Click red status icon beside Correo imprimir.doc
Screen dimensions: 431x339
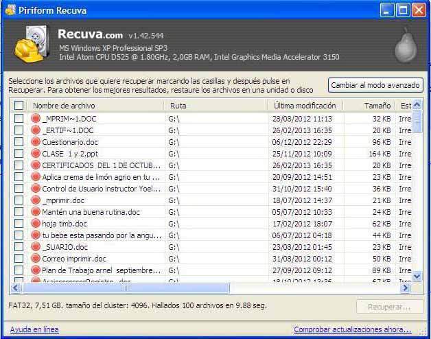tap(36, 259)
